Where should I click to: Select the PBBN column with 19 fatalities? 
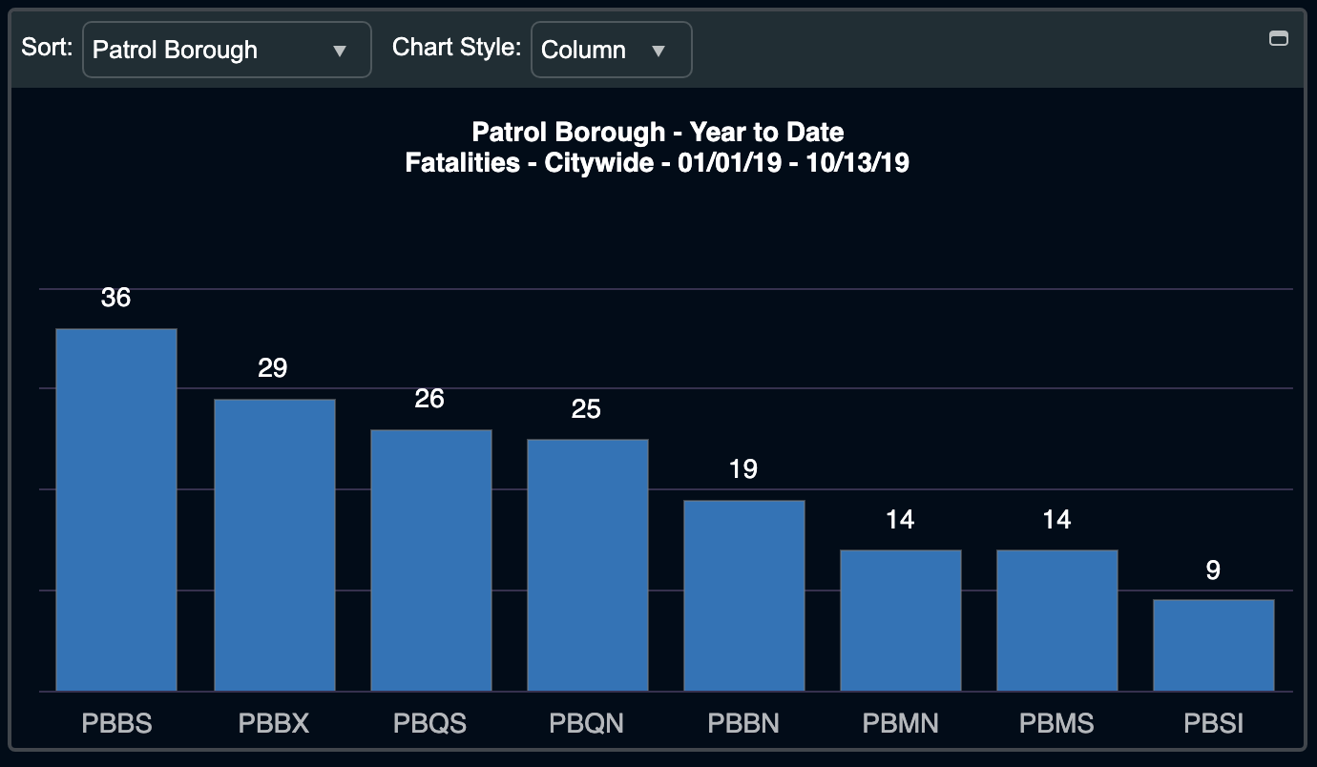tap(744, 595)
